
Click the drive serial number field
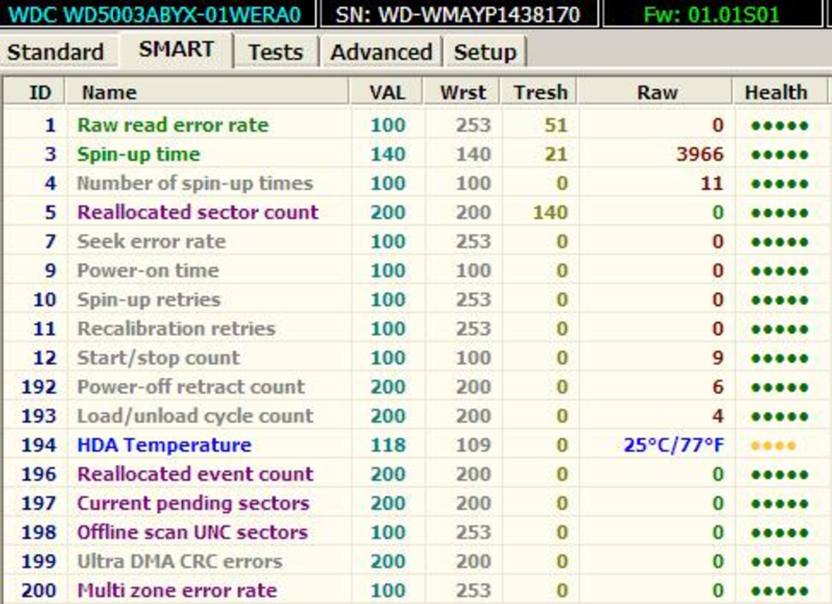coord(458,14)
